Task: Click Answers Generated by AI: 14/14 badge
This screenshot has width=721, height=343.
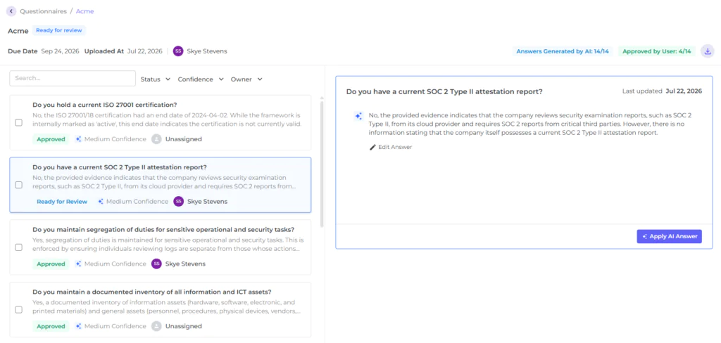Action: 563,51
